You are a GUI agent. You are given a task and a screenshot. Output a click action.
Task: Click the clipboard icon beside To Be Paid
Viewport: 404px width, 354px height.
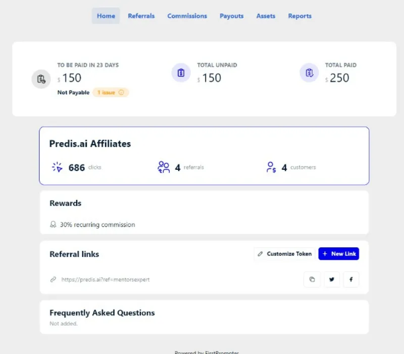[41, 79]
